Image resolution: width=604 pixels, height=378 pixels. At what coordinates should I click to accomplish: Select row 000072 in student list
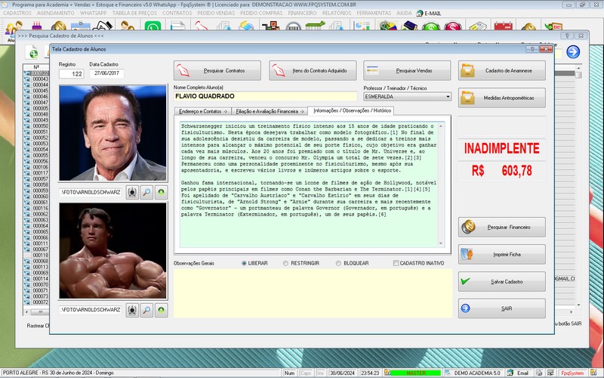pos(37,302)
